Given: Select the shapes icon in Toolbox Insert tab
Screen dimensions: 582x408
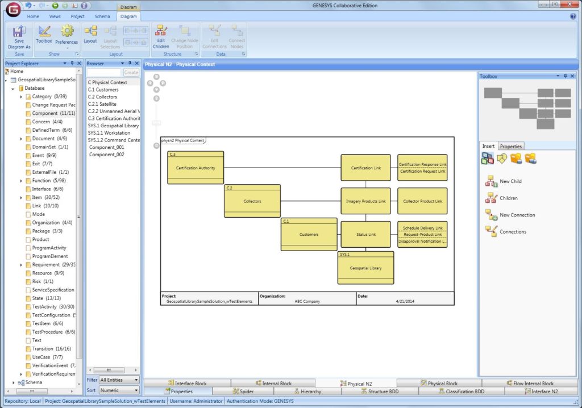Looking at the screenshot, I should tap(502, 159).
